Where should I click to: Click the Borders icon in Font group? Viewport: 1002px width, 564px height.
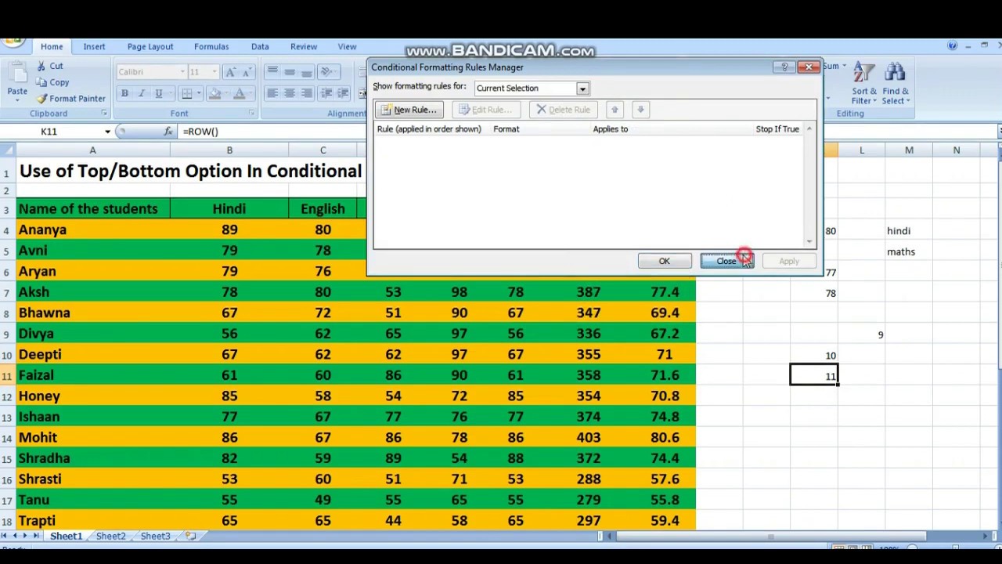[186, 94]
